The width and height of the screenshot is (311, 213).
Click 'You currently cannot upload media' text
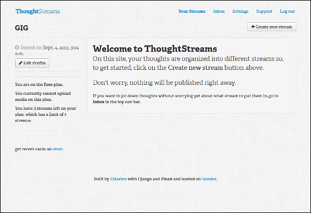point(43,97)
